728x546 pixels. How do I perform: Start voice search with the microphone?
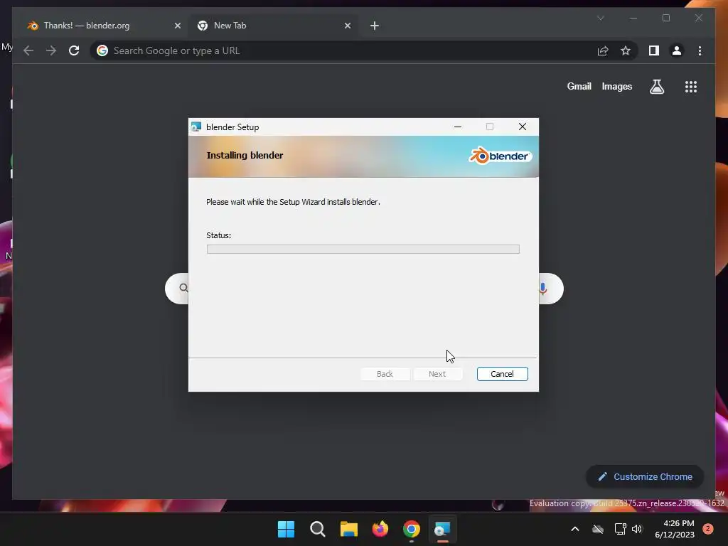coord(542,289)
